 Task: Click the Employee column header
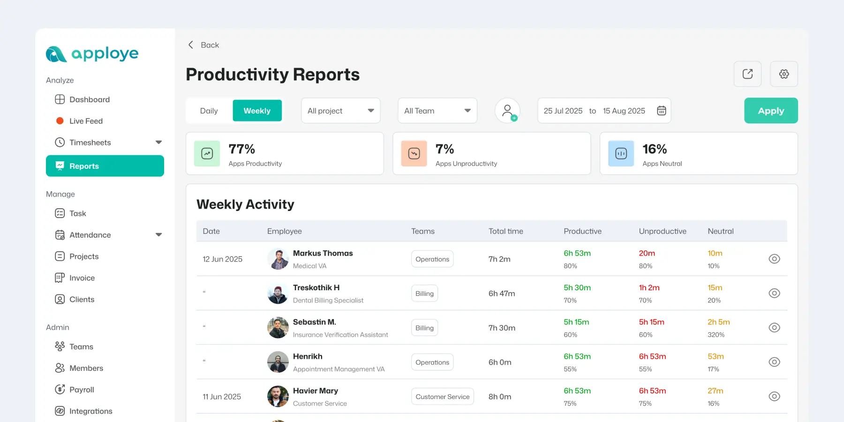click(285, 231)
